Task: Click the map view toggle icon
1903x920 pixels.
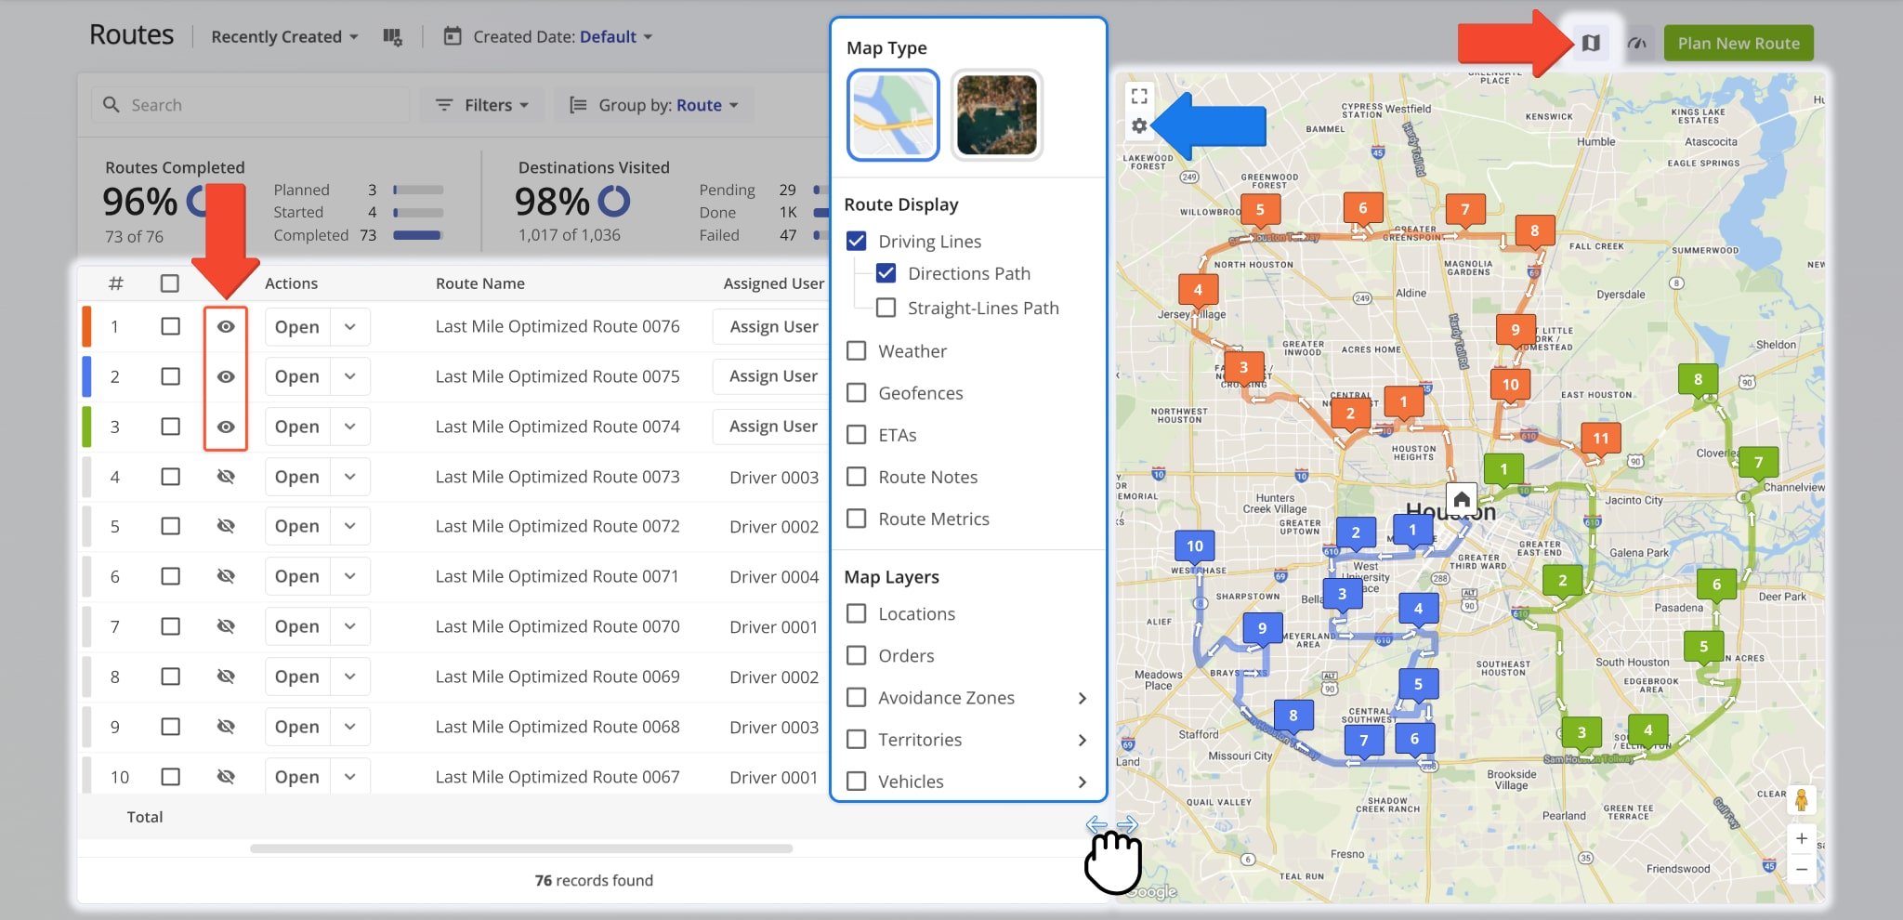Action: coord(1591,44)
